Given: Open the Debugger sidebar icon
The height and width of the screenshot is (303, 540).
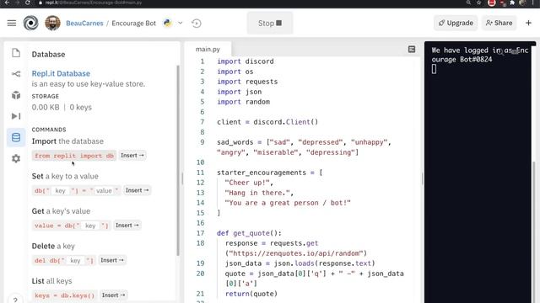Looking at the screenshot, I should 16,116.
